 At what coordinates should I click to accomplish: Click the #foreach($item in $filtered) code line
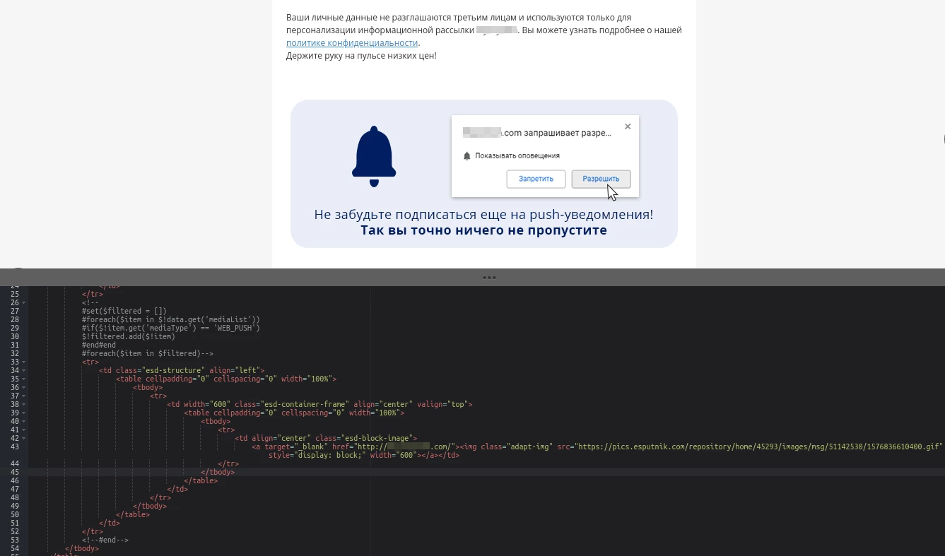pos(147,353)
